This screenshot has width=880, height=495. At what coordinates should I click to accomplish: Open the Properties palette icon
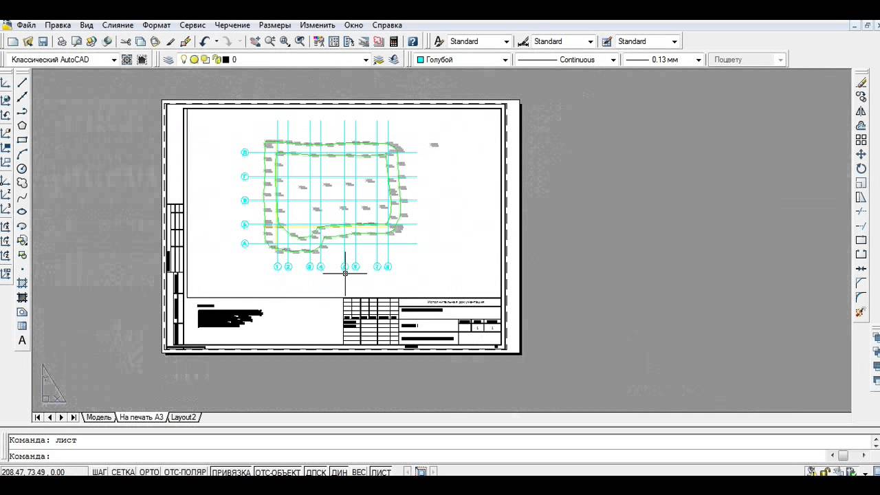tap(318, 41)
